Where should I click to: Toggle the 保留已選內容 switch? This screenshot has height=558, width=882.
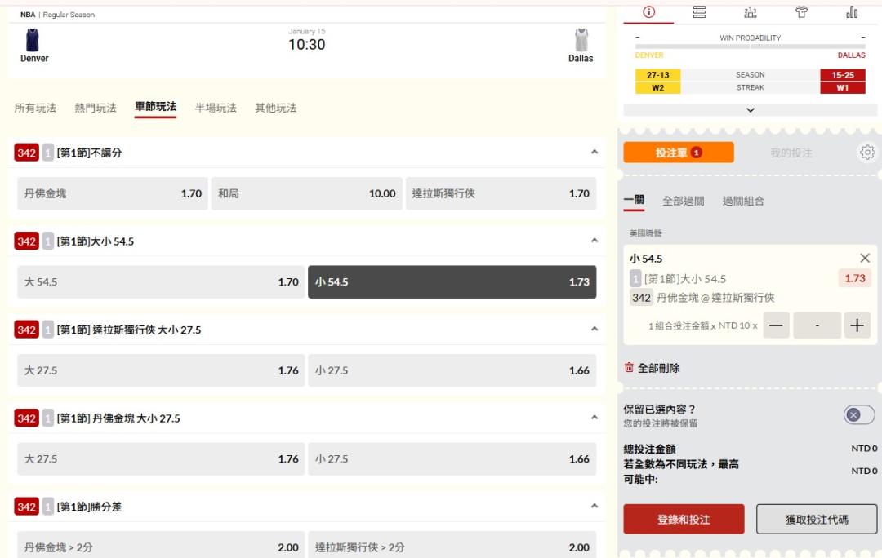(x=858, y=415)
